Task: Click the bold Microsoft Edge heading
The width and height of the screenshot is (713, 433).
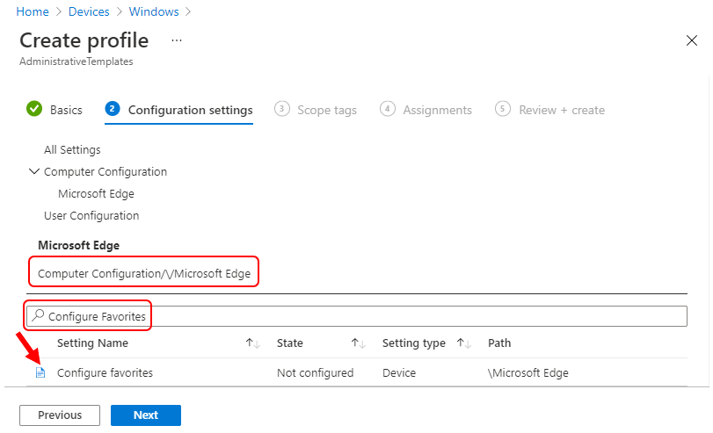Action: point(78,245)
